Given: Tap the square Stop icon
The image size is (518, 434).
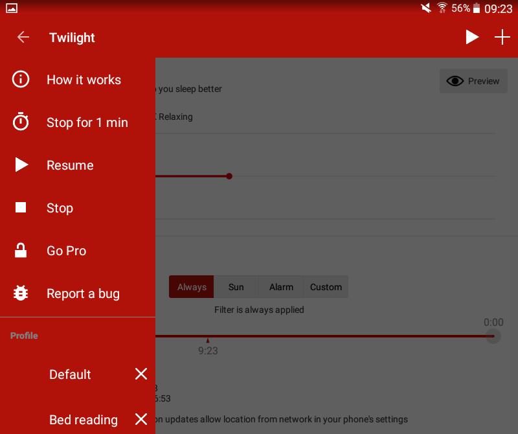Looking at the screenshot, I should pyautogui.click(x=21, y=207).
